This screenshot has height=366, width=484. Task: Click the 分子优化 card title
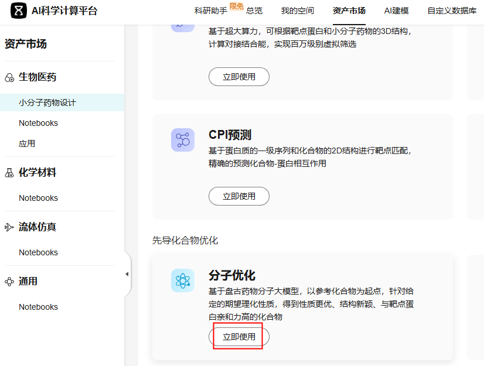coord(232,275)
